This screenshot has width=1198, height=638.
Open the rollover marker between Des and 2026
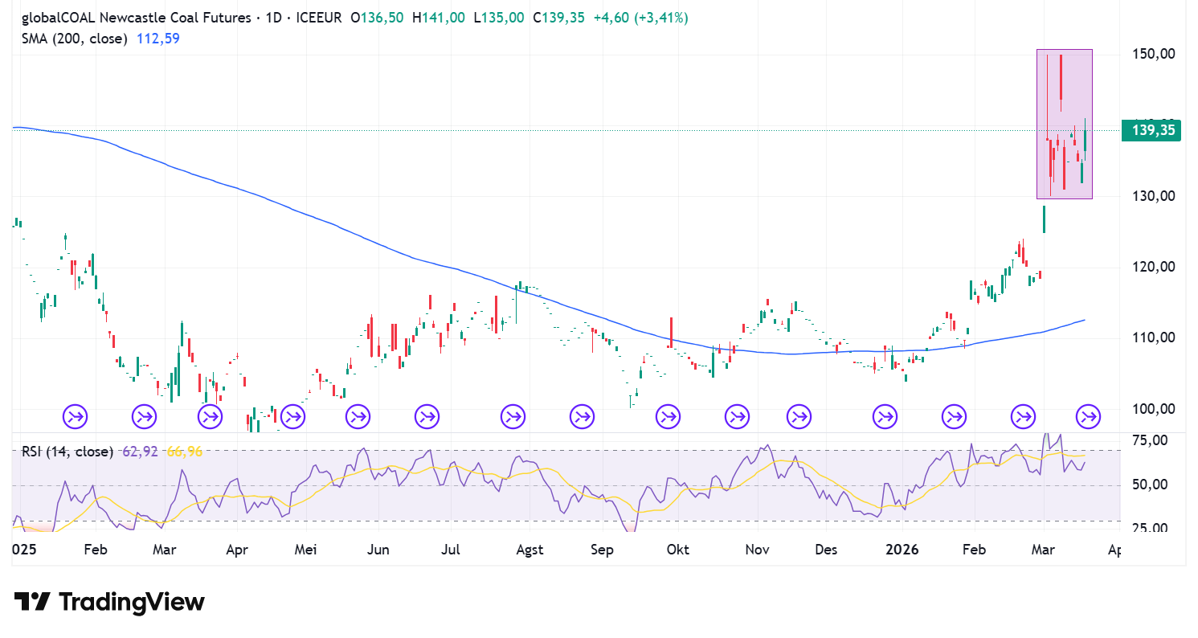885,417
